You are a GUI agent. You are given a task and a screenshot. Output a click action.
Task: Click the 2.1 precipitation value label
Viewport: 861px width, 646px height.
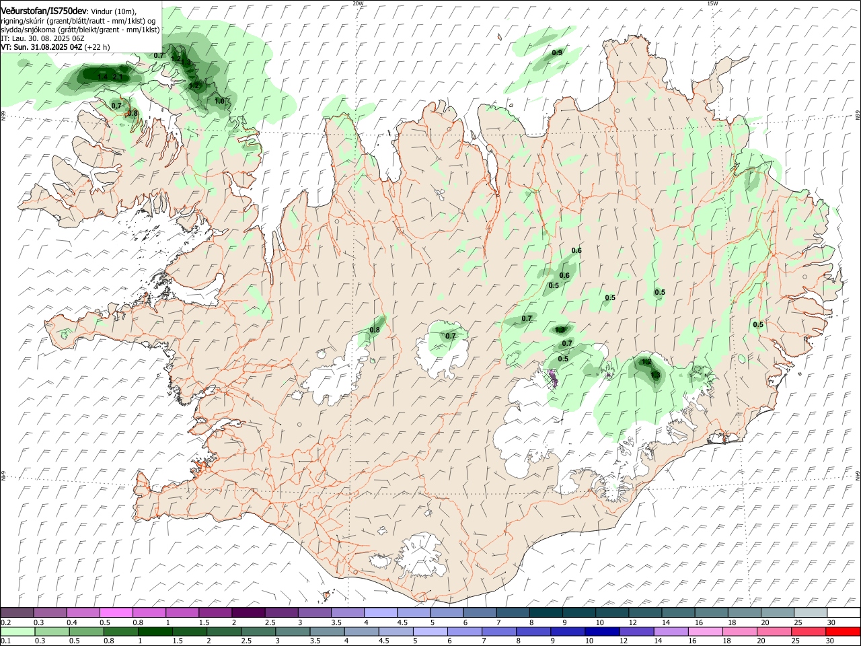[x=118, y=77]
